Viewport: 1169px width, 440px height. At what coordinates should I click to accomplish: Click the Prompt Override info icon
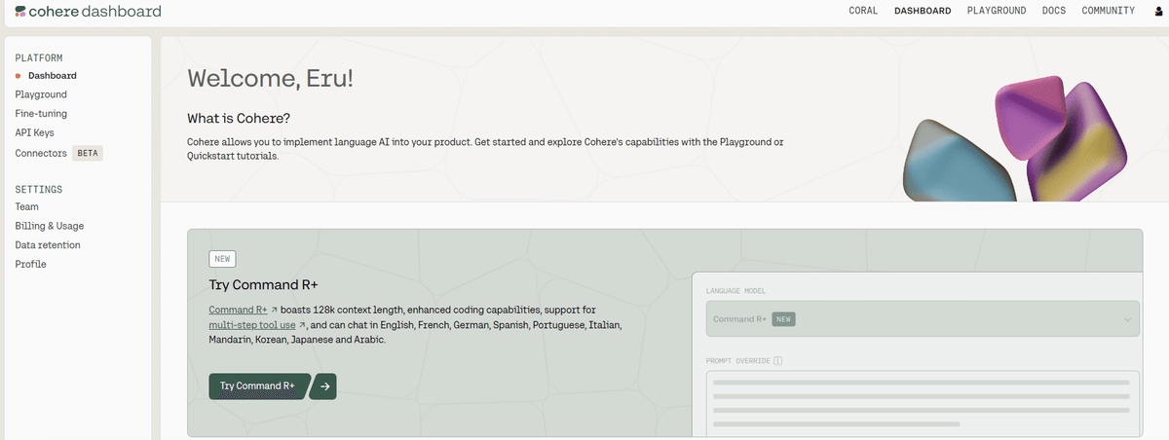[778, 361]
